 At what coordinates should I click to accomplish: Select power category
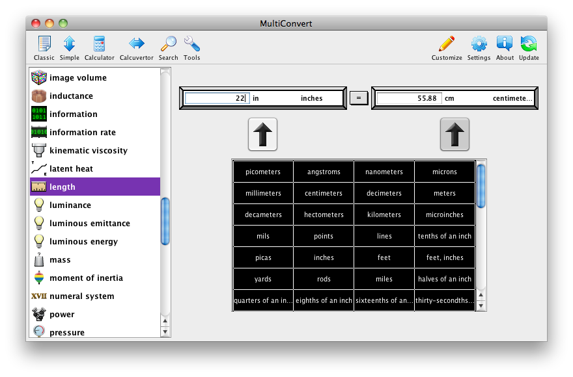coord(95,314)
